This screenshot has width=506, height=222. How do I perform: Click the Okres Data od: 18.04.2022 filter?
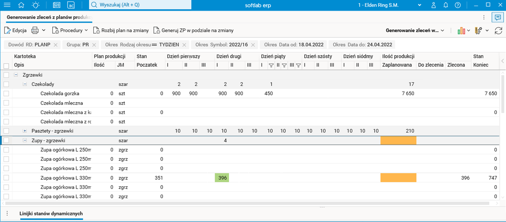click(294, 45)
